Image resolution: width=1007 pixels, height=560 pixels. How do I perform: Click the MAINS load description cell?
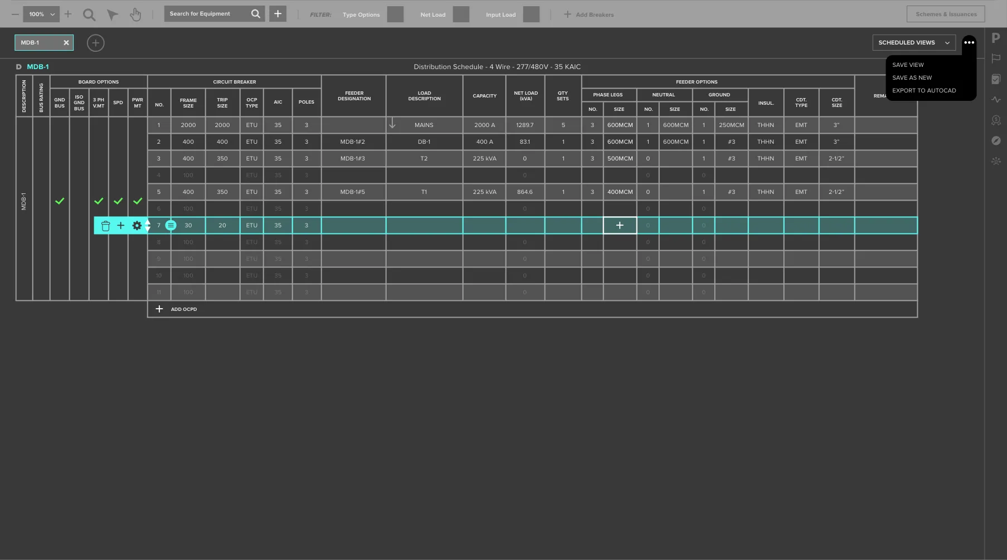(424, 125)
